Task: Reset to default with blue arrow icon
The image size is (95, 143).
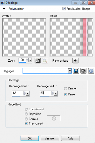Action: click(91, 71)
